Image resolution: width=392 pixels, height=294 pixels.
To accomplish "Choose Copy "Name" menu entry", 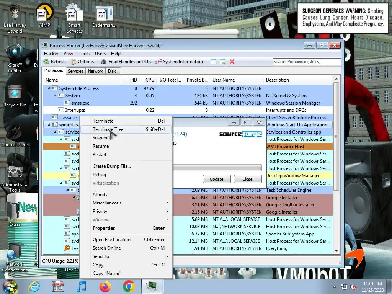I will click(126, 273).
